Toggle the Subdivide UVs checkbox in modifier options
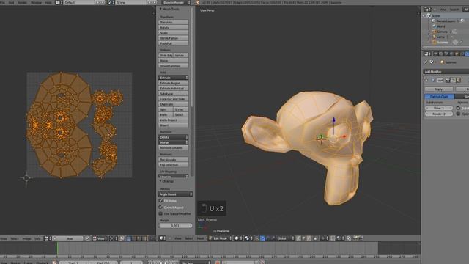This screenshot has height=264, width=469. (x=458, y=108)
